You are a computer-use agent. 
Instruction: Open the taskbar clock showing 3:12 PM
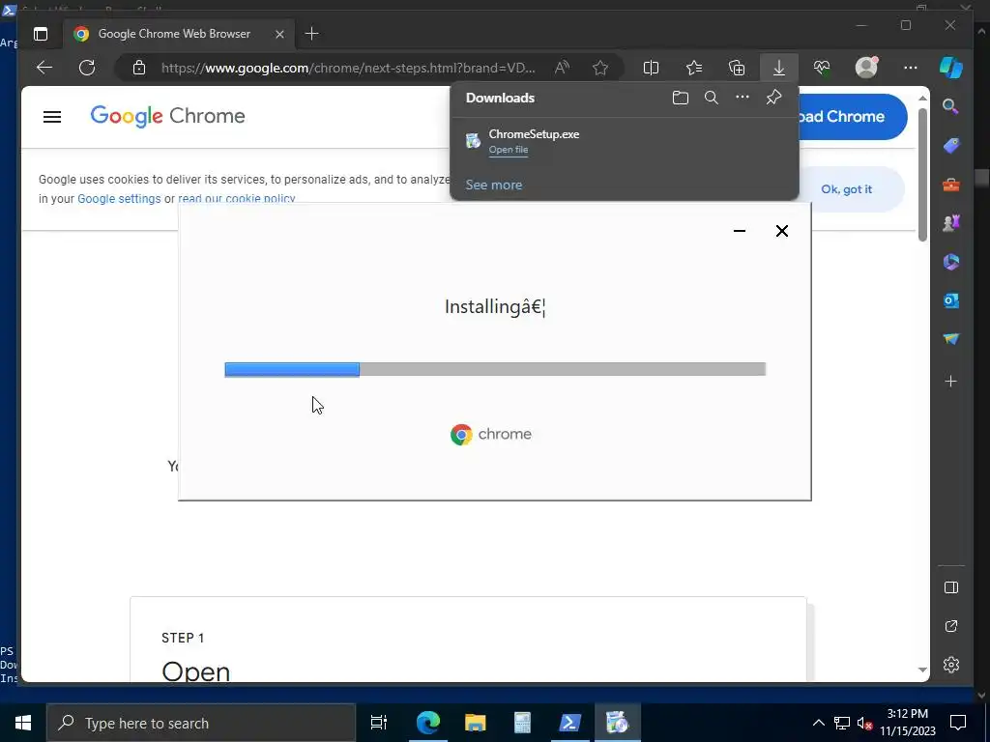907,723
